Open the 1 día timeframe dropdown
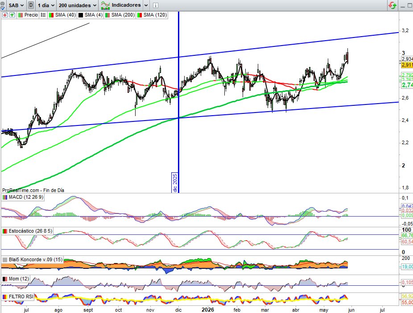 pos(46,5)
